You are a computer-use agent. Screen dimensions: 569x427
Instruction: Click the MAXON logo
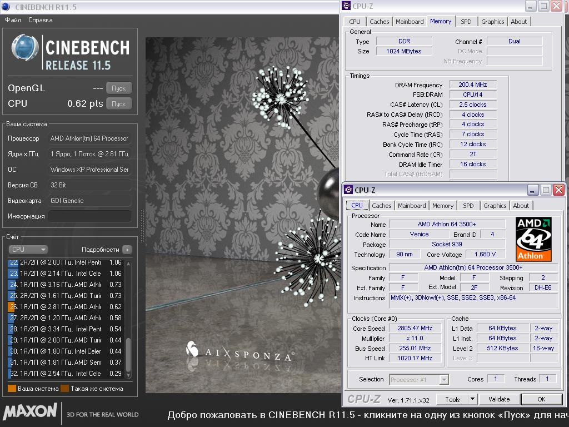[x=30, y=411]
